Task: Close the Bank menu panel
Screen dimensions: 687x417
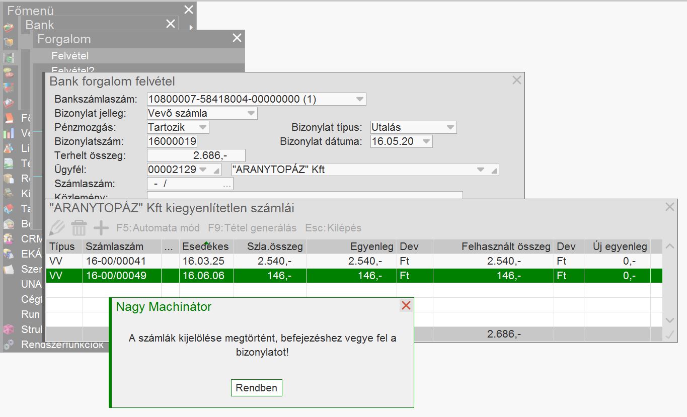Action: coord(171,24)
